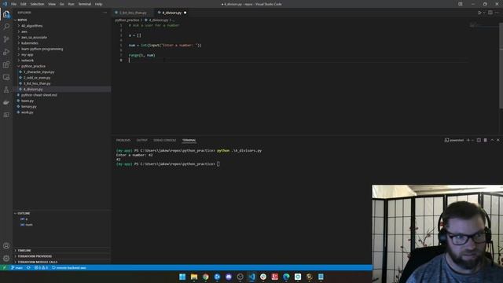Collapse the python_practice folder

click(x=33, y=66)
